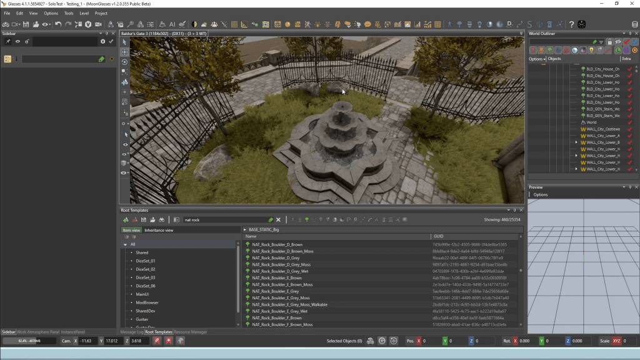
Task: Select the move gizmo tool in viewport toolbar
Action: (x=124, y=52)
